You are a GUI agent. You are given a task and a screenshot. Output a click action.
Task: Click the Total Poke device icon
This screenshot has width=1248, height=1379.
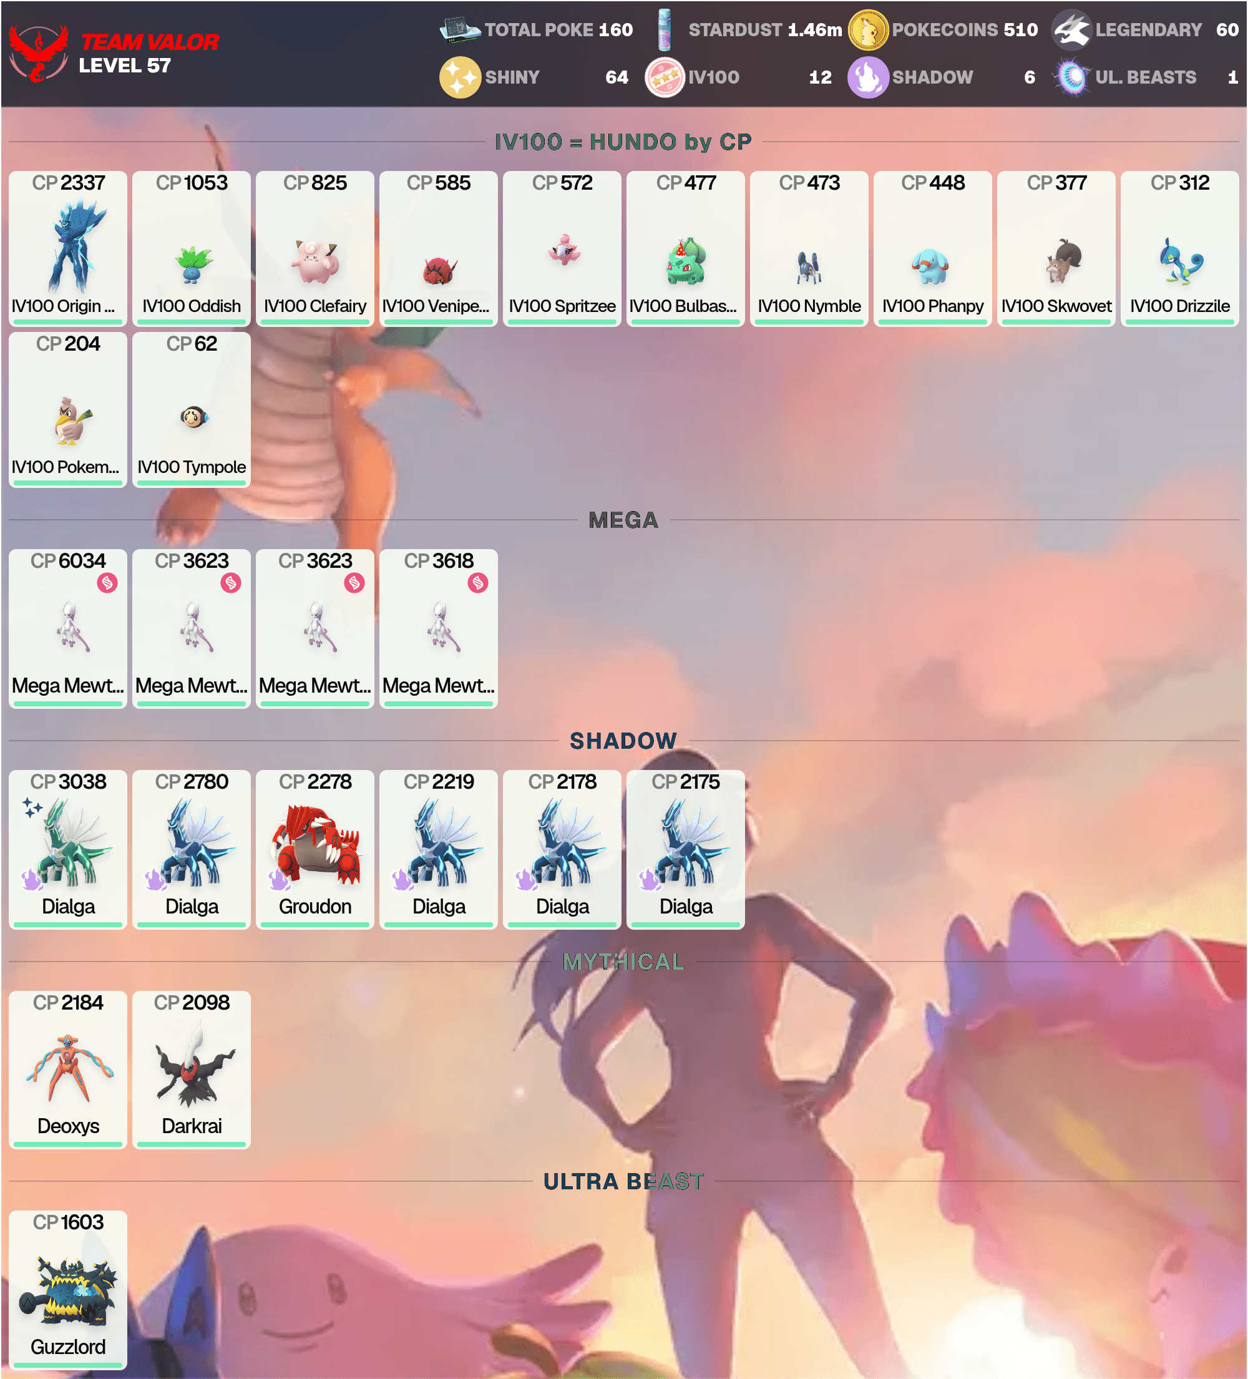[460, 29]
